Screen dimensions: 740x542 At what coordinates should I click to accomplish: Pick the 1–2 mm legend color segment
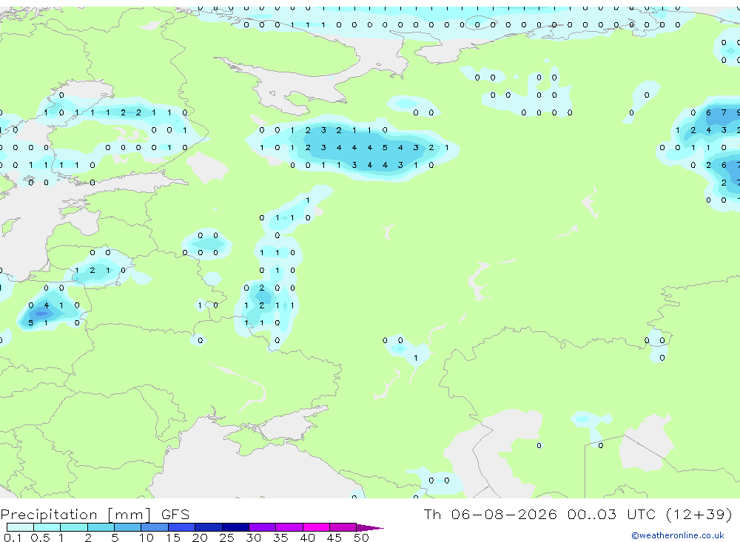tap(74, 527)
